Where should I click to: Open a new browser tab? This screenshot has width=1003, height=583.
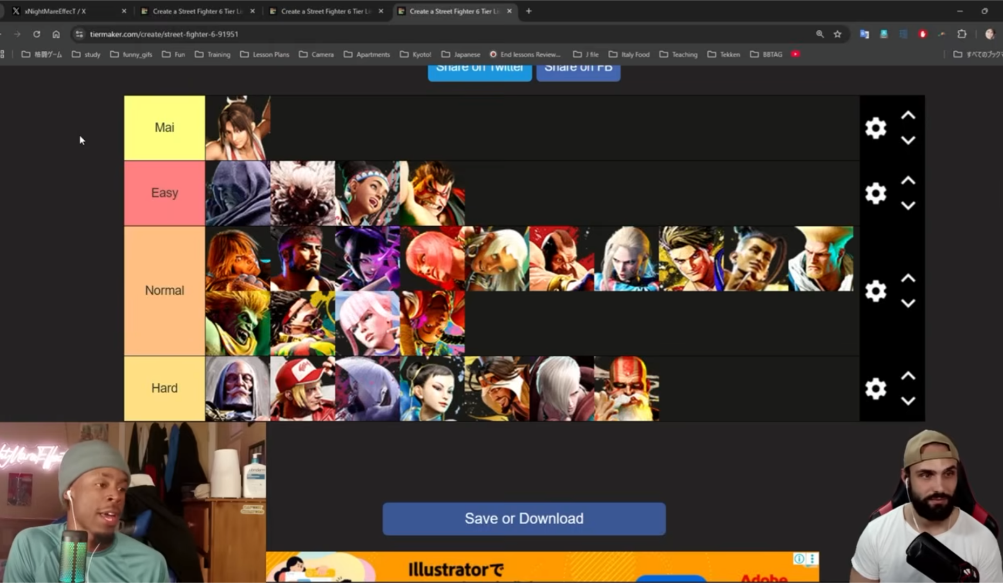528,11
